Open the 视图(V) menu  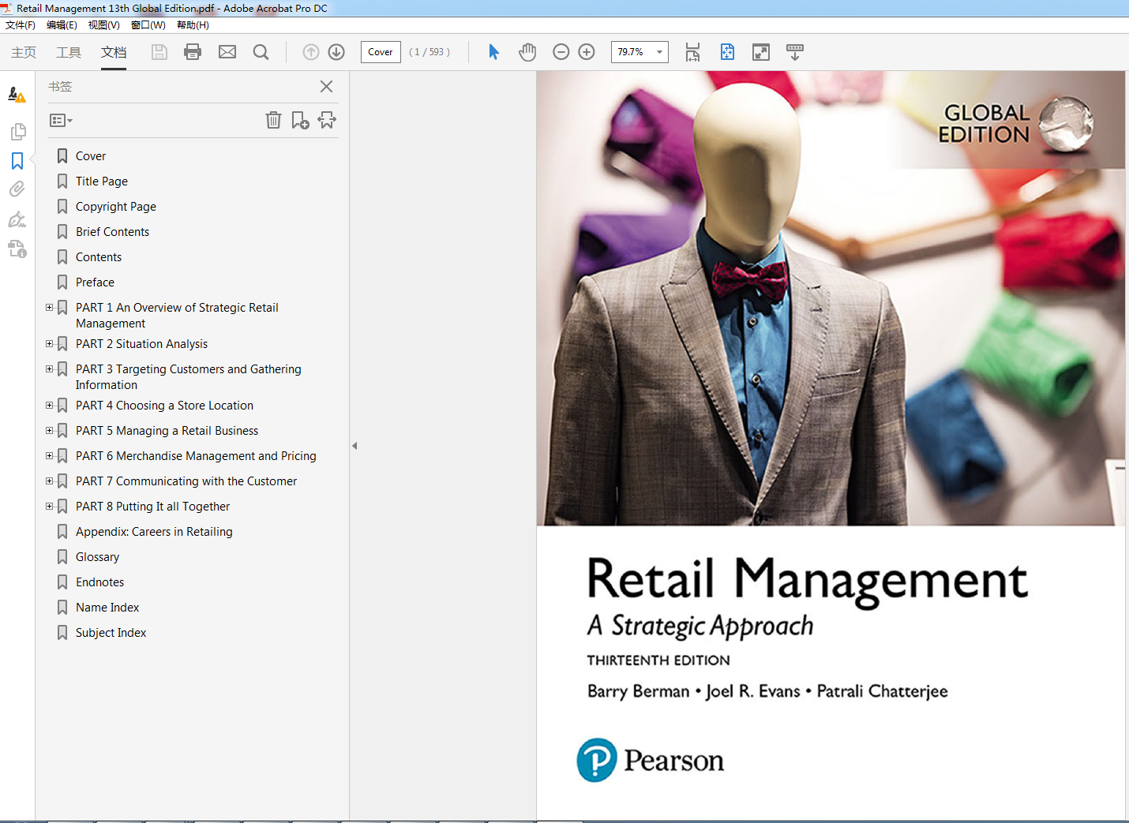[x=104, y=25]
